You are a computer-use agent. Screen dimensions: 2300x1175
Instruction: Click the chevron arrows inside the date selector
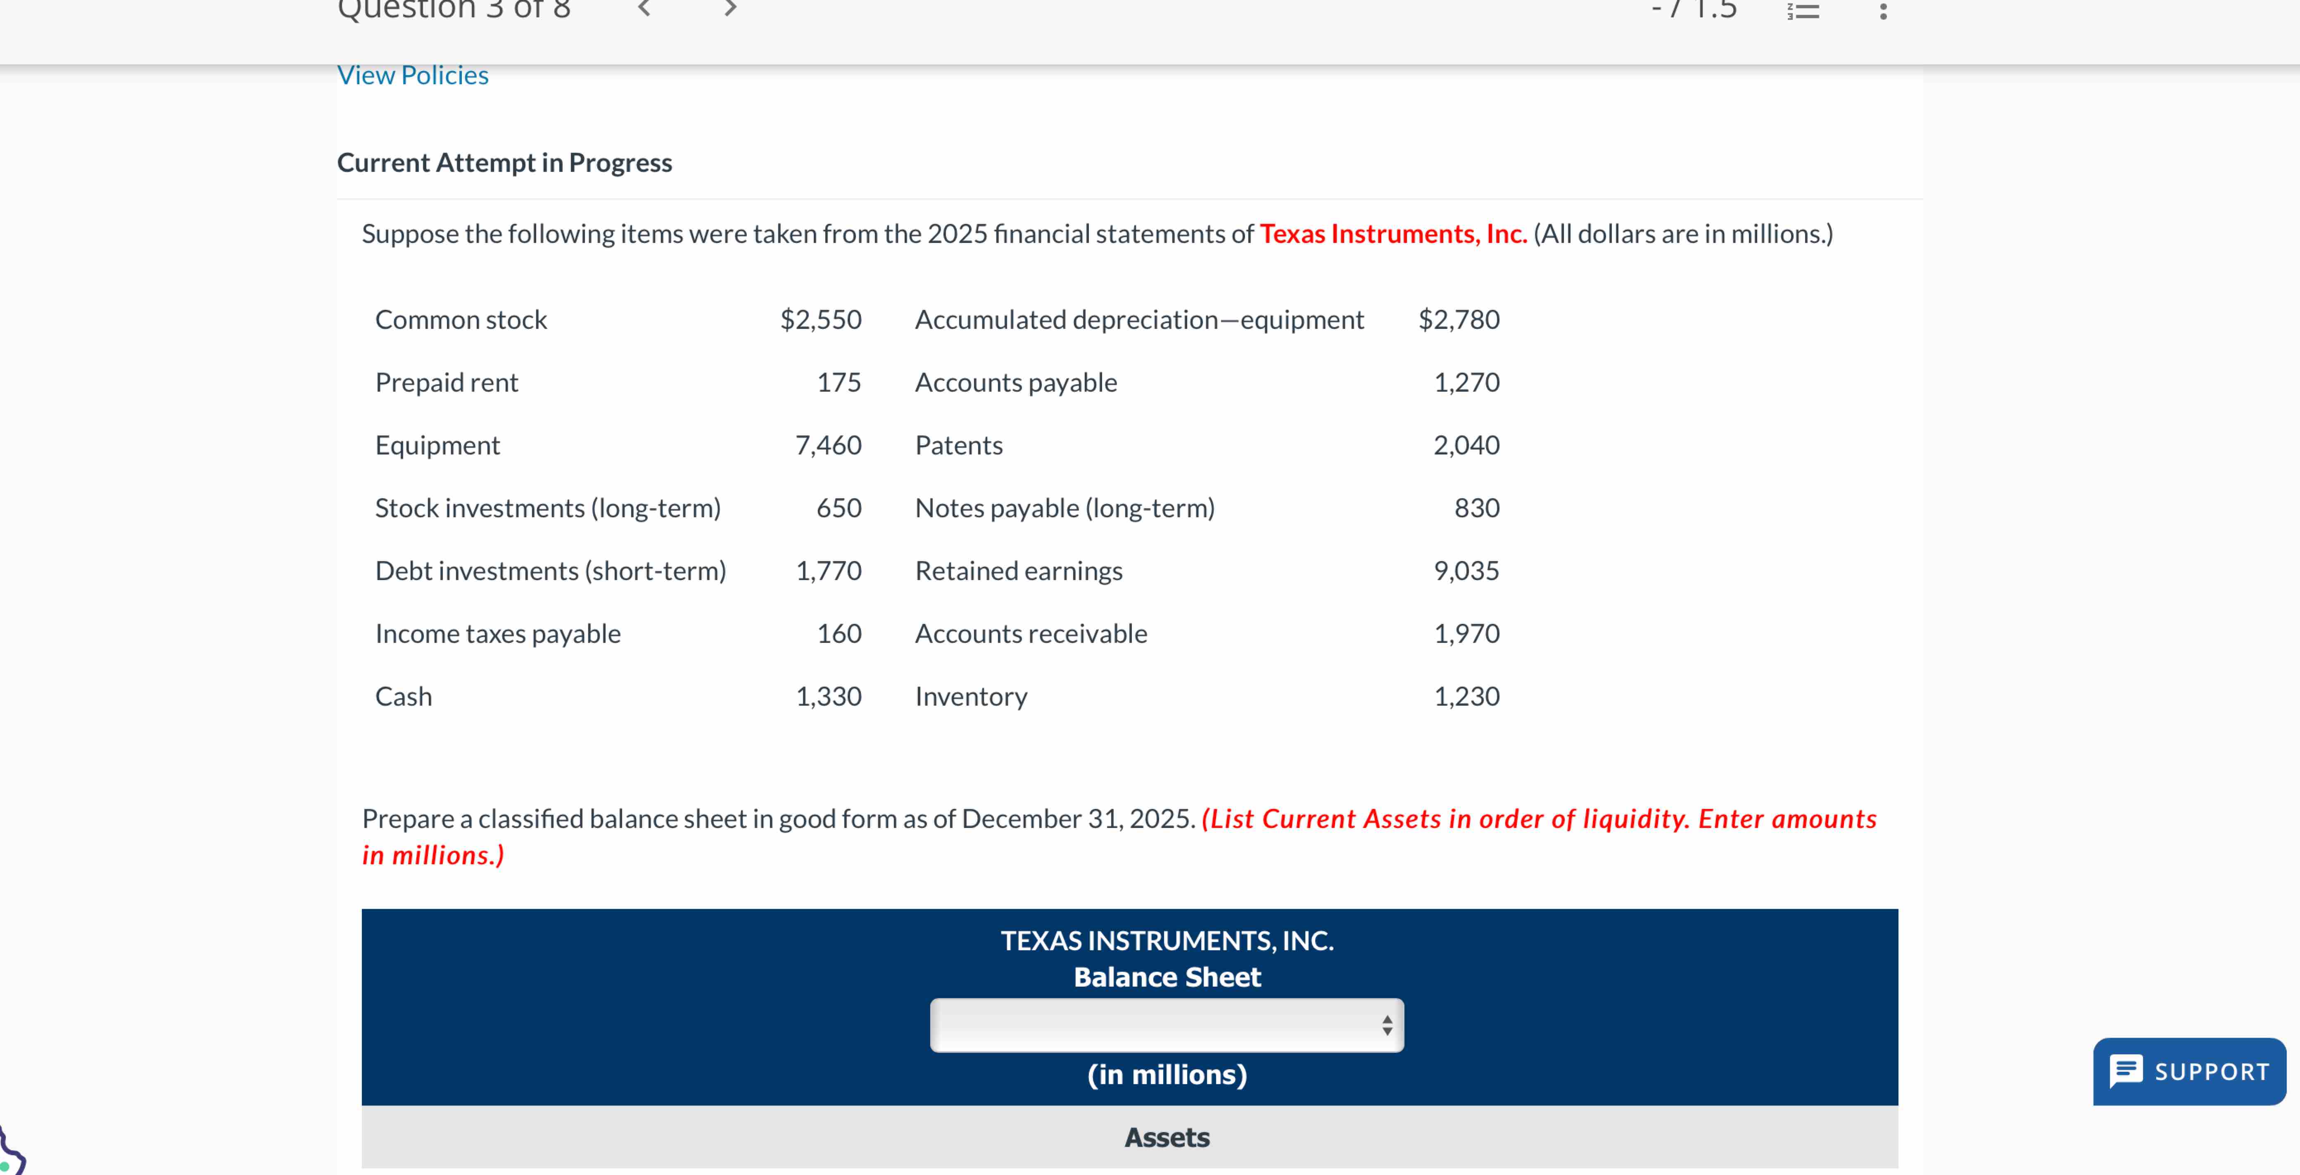(1387, 1025)
